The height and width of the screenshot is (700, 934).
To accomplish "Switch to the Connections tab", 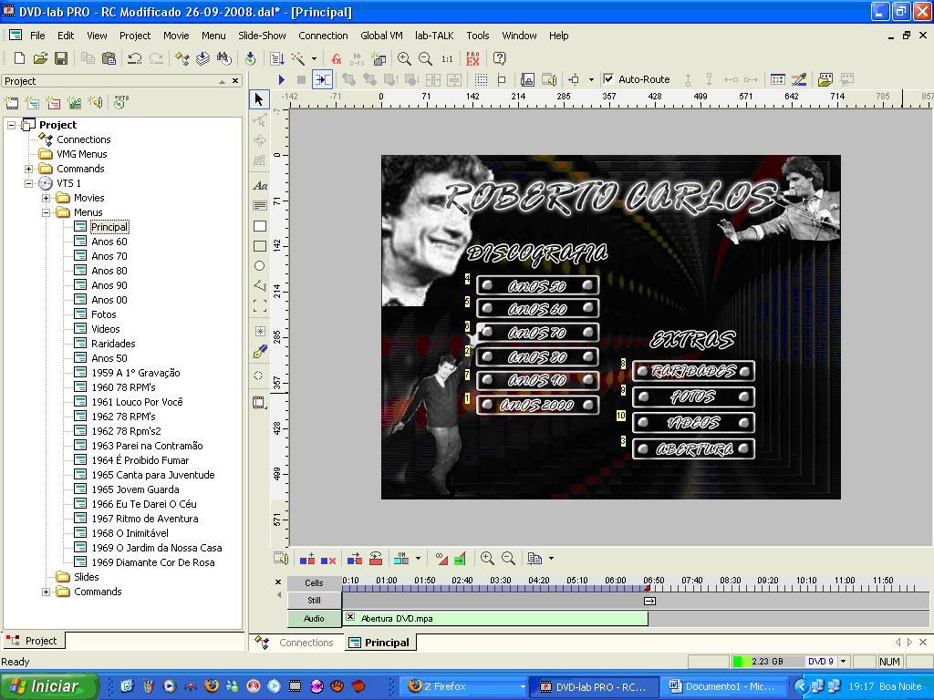I will pos(296,643).
